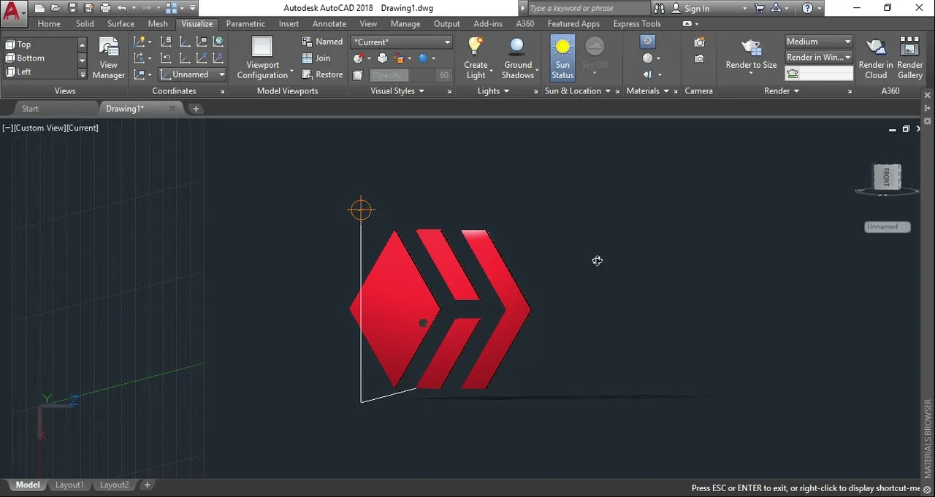Open the Materials Browser checker icon

click(647, 42)
